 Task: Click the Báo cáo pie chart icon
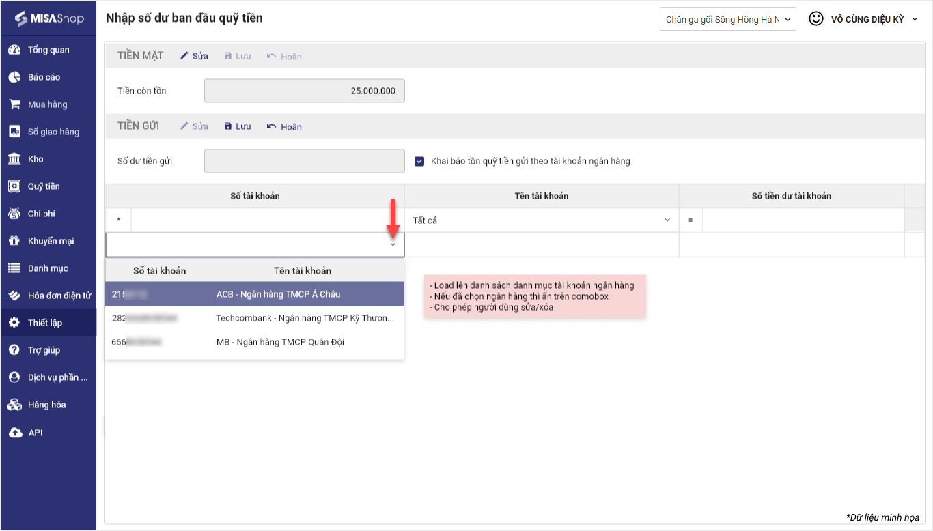(x=14, y=77)
